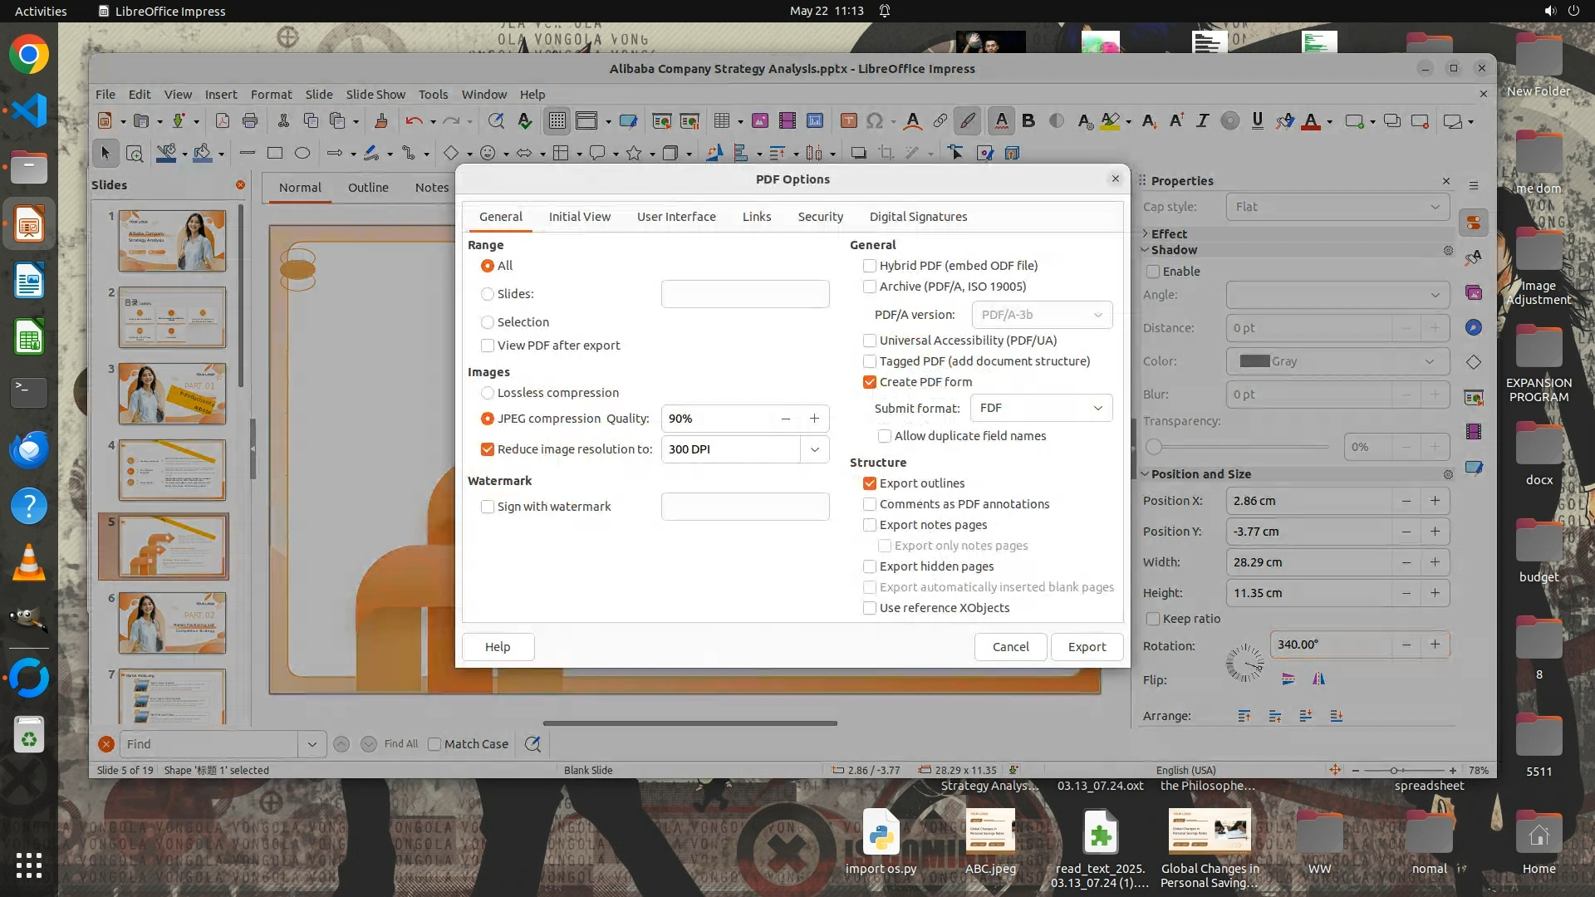Select the Rectangle shape tool
The height and width of the screenshot is (897, 1595).
tap(275, 153)
